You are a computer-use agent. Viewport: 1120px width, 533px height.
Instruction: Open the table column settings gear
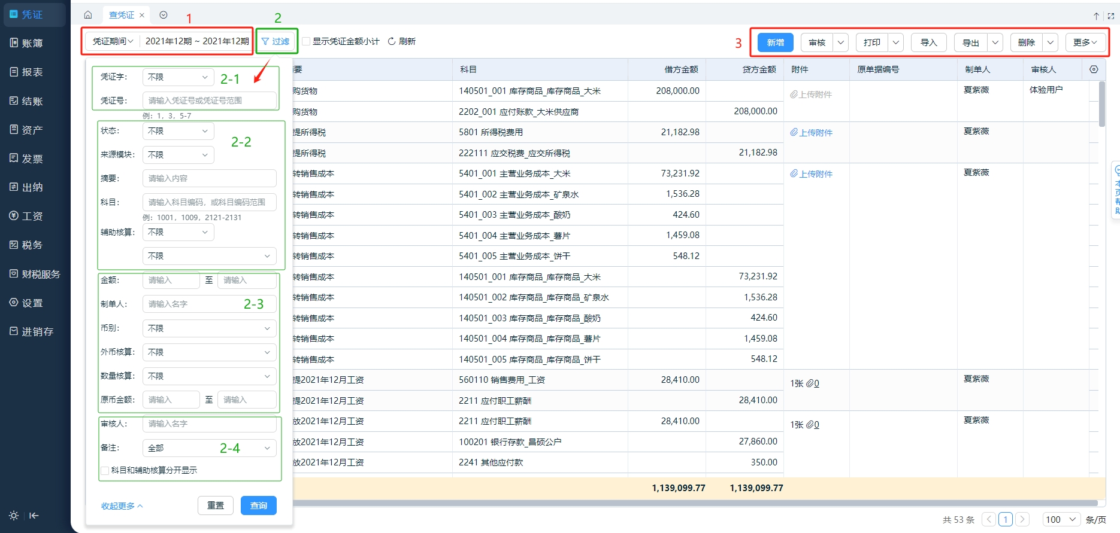pos(1094,69)
